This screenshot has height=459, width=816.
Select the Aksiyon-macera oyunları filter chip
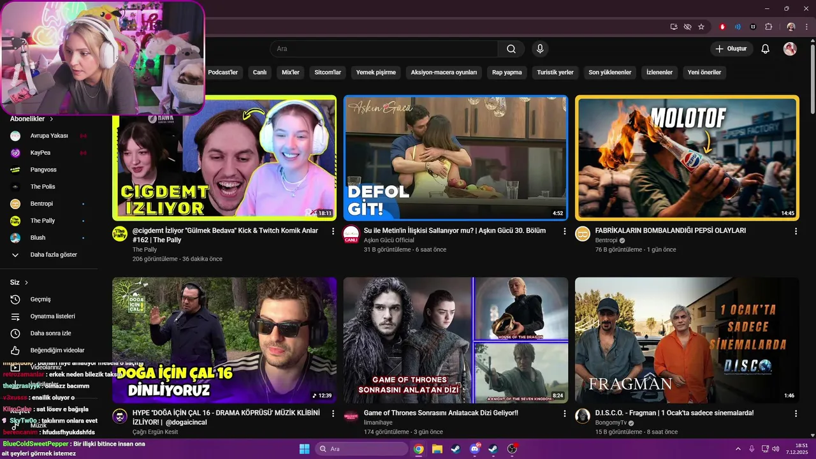(x=444, y=72)
